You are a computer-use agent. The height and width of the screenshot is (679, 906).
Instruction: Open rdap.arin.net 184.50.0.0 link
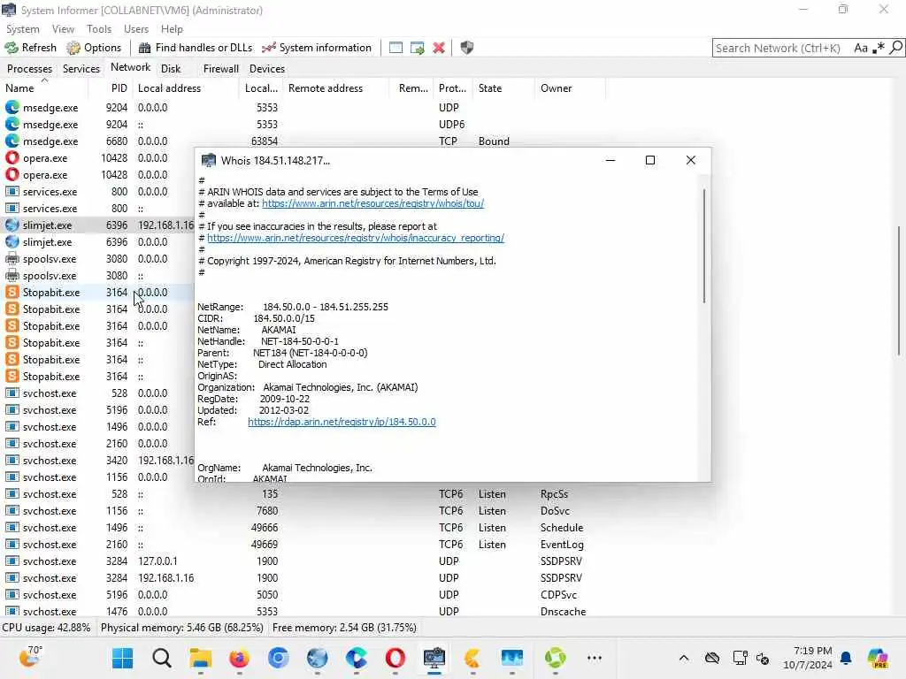[x=342, y=422]
